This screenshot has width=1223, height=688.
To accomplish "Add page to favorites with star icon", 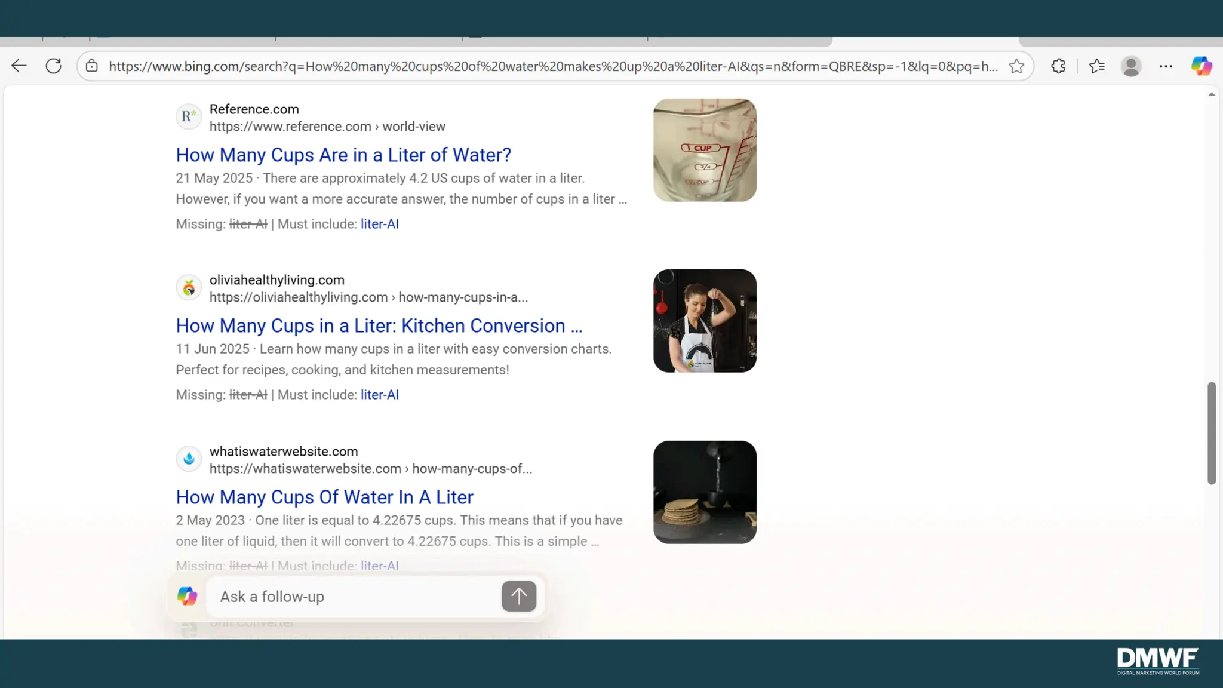I will (1016, 66).
